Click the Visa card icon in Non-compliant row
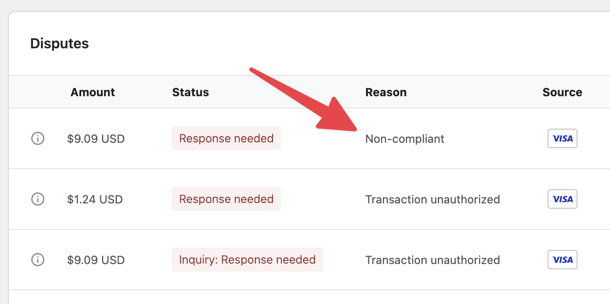The width and height of the screenshot is (610, 304). (562, 139)
